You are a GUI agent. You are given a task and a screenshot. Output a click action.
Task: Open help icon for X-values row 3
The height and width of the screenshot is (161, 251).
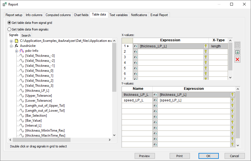tap(206, 57)
